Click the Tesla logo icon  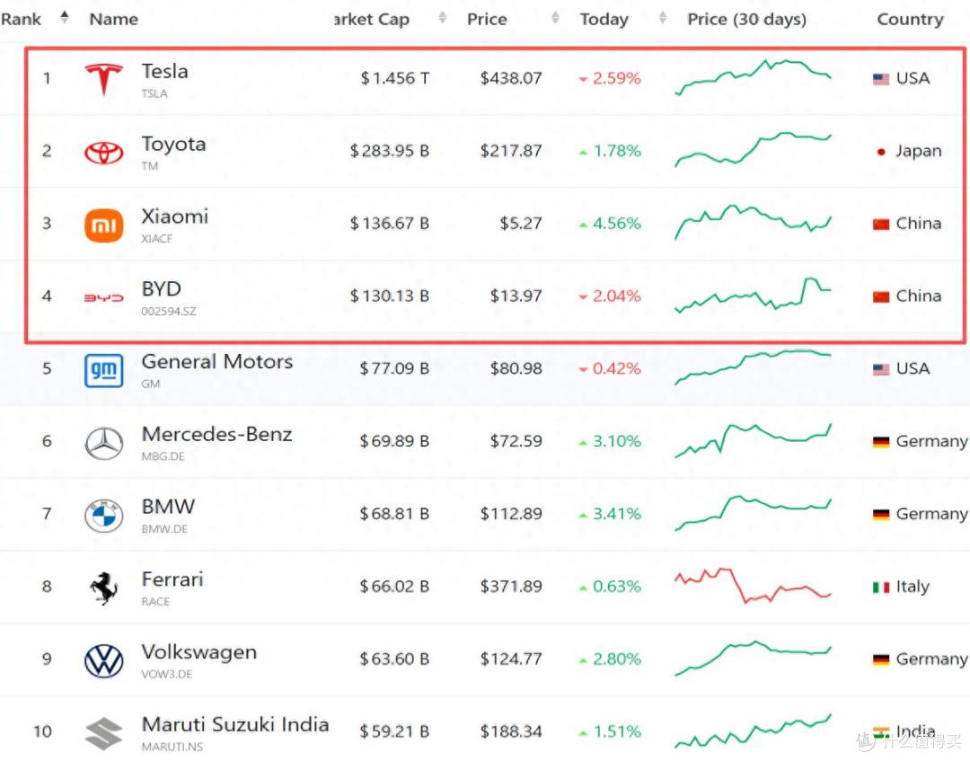click(x=103, y=79)
